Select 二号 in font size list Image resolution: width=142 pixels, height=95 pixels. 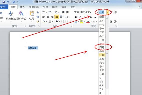(x=102, y=32)
